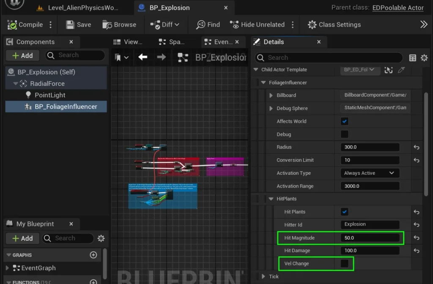
Task: Open the Diff dropdown menu
Action: [165, 25]
